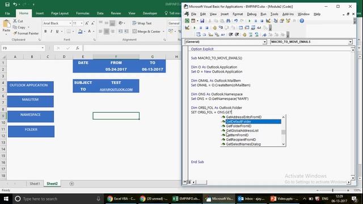Viewport: 363px width, 204px height.
Task: Toggle Italic formatting in Excel ribbon
Action: click(51, 31)
